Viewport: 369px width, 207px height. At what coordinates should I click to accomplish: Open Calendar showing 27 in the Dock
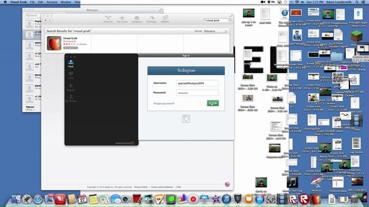point(82,200)
